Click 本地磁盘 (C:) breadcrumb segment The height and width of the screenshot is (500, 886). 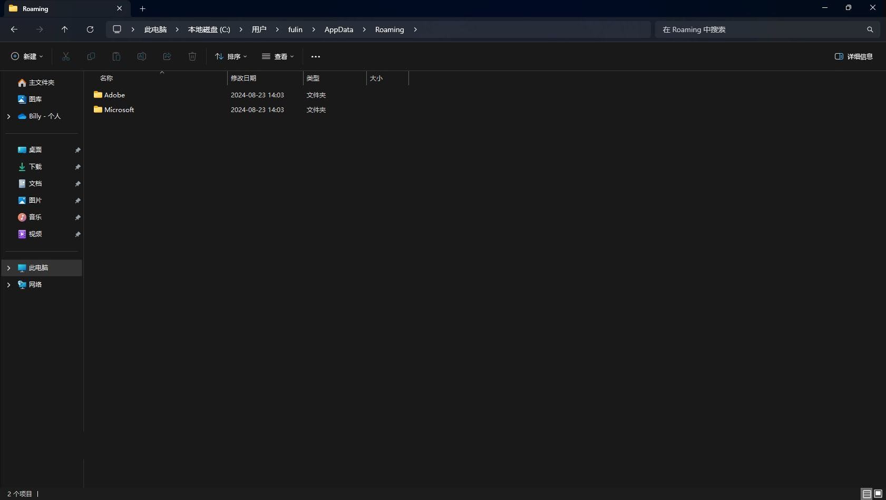coord(209,29)
